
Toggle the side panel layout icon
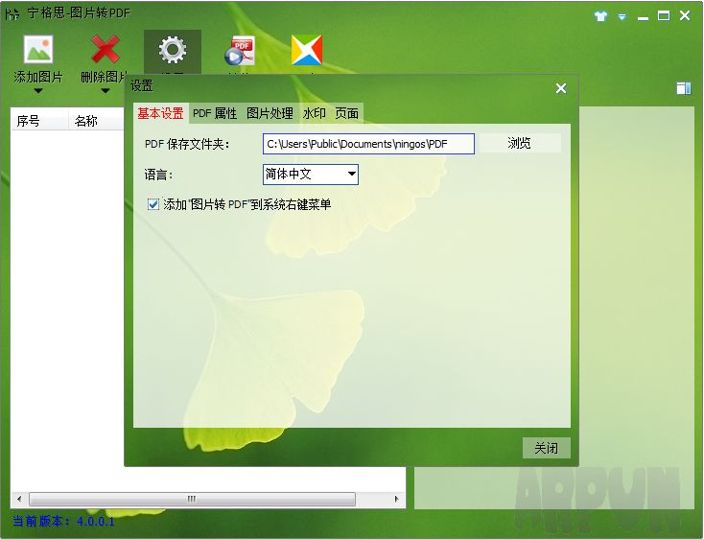click(684, 88)
